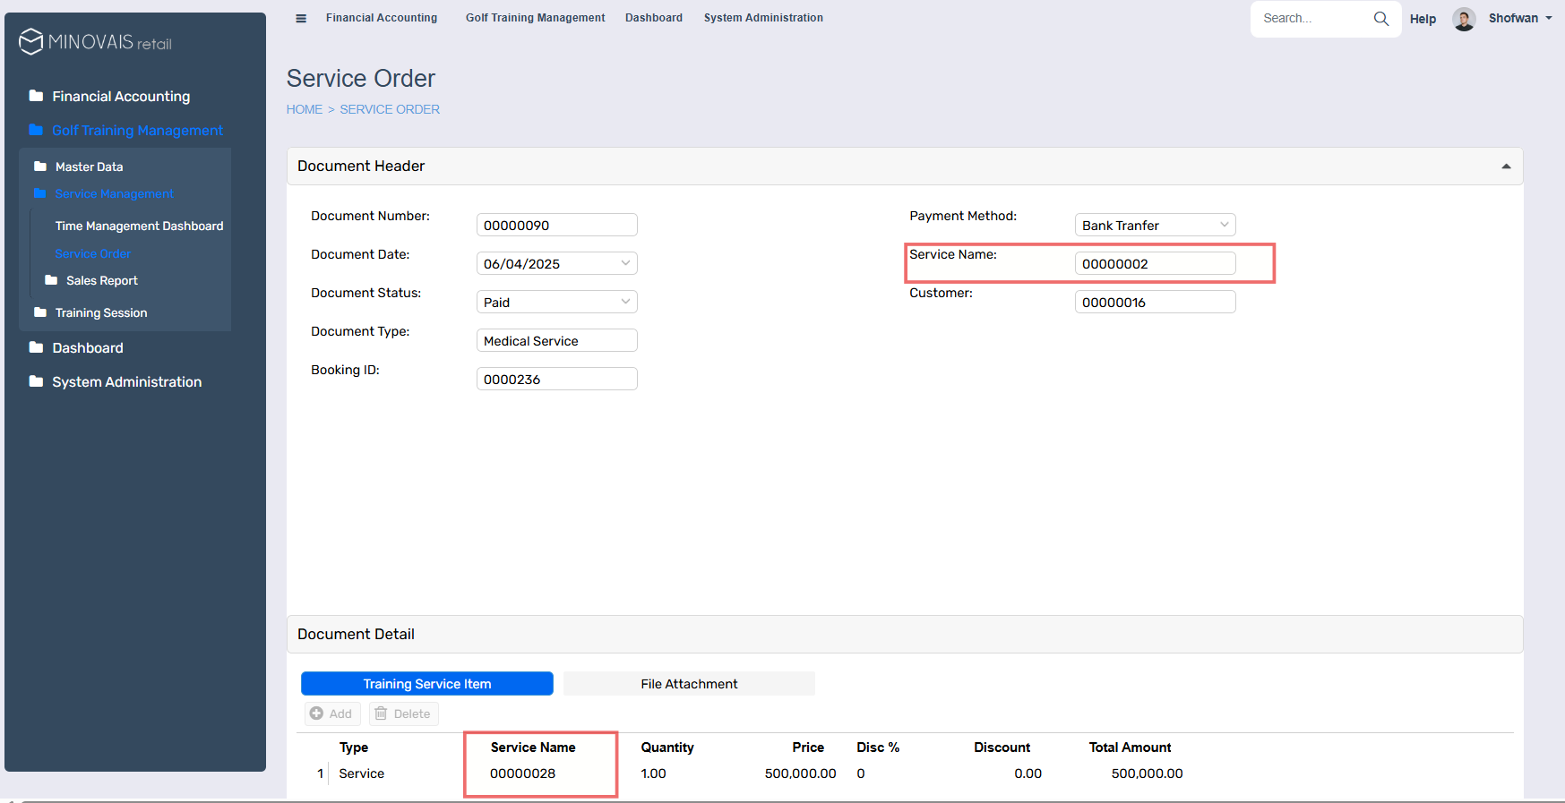Click the Document Type field
This screenshot has width=1565, height=803.
(557, 340)
